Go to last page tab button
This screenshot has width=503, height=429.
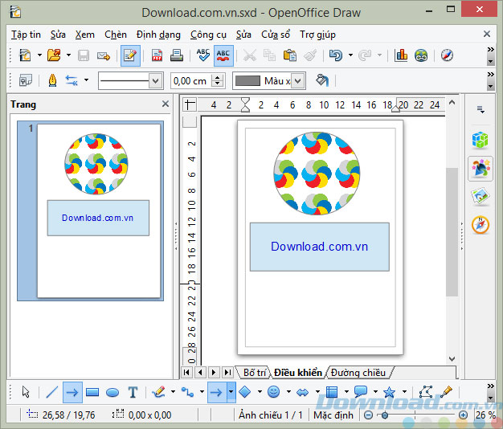tap(227, 373)
